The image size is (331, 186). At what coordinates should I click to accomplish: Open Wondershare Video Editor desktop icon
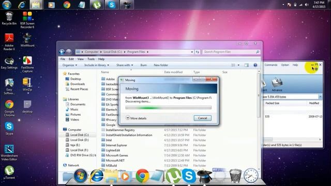click(x=9, y=153)
